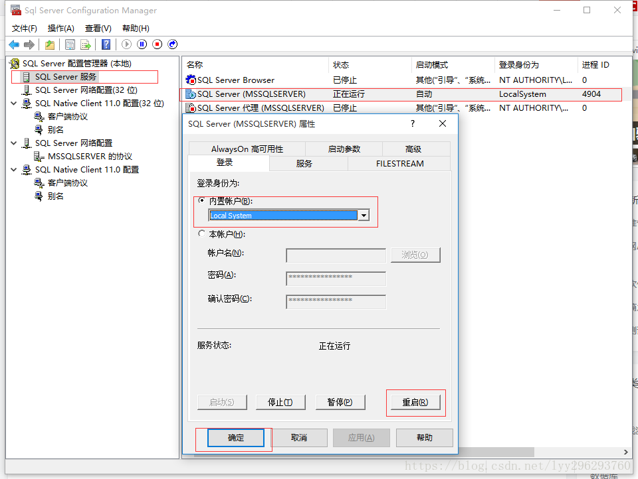Click the Back arrow toolbar icon
Screen dimensions: 638x479
(14, 44)
